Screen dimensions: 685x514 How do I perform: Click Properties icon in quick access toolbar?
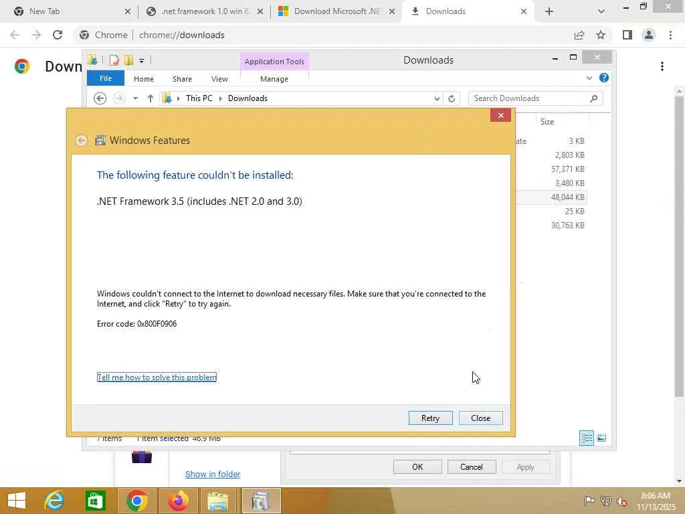pyautogui.click(x=114, y=60)
